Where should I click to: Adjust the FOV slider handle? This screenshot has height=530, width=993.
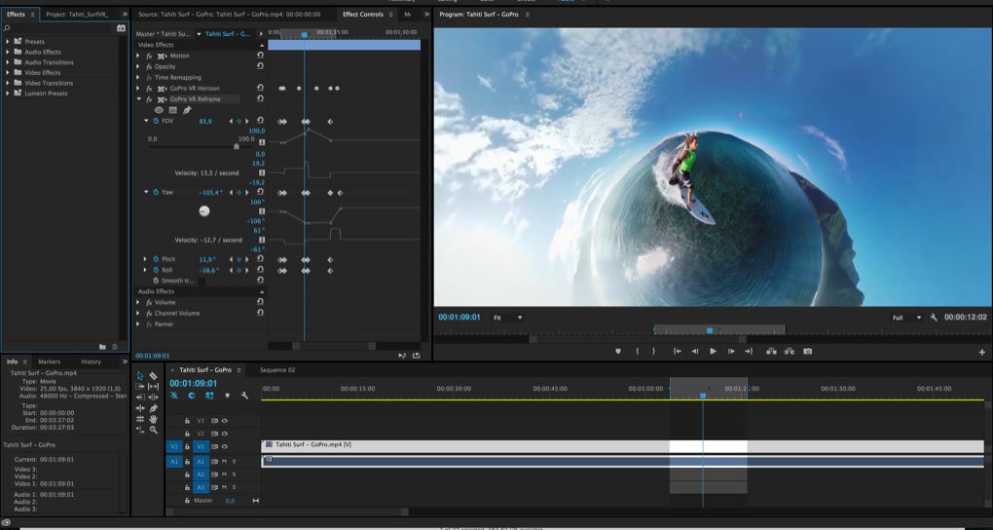(x=237, y=146)
